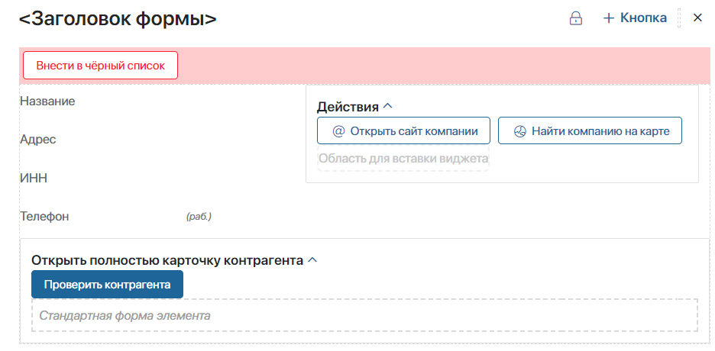
Task: Select the Название field label
Action: point(47,101)
